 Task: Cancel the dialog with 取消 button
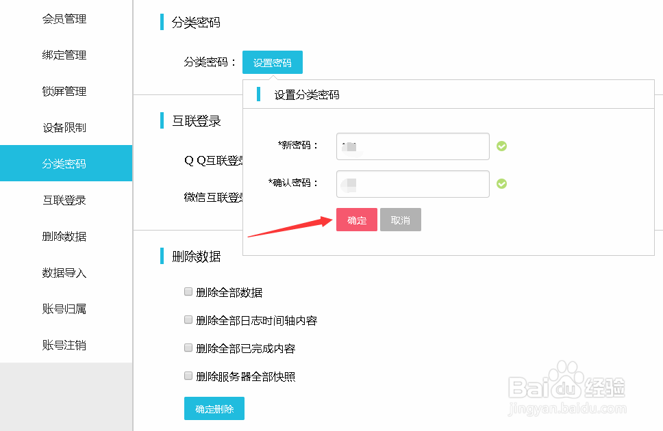(400, 220)
